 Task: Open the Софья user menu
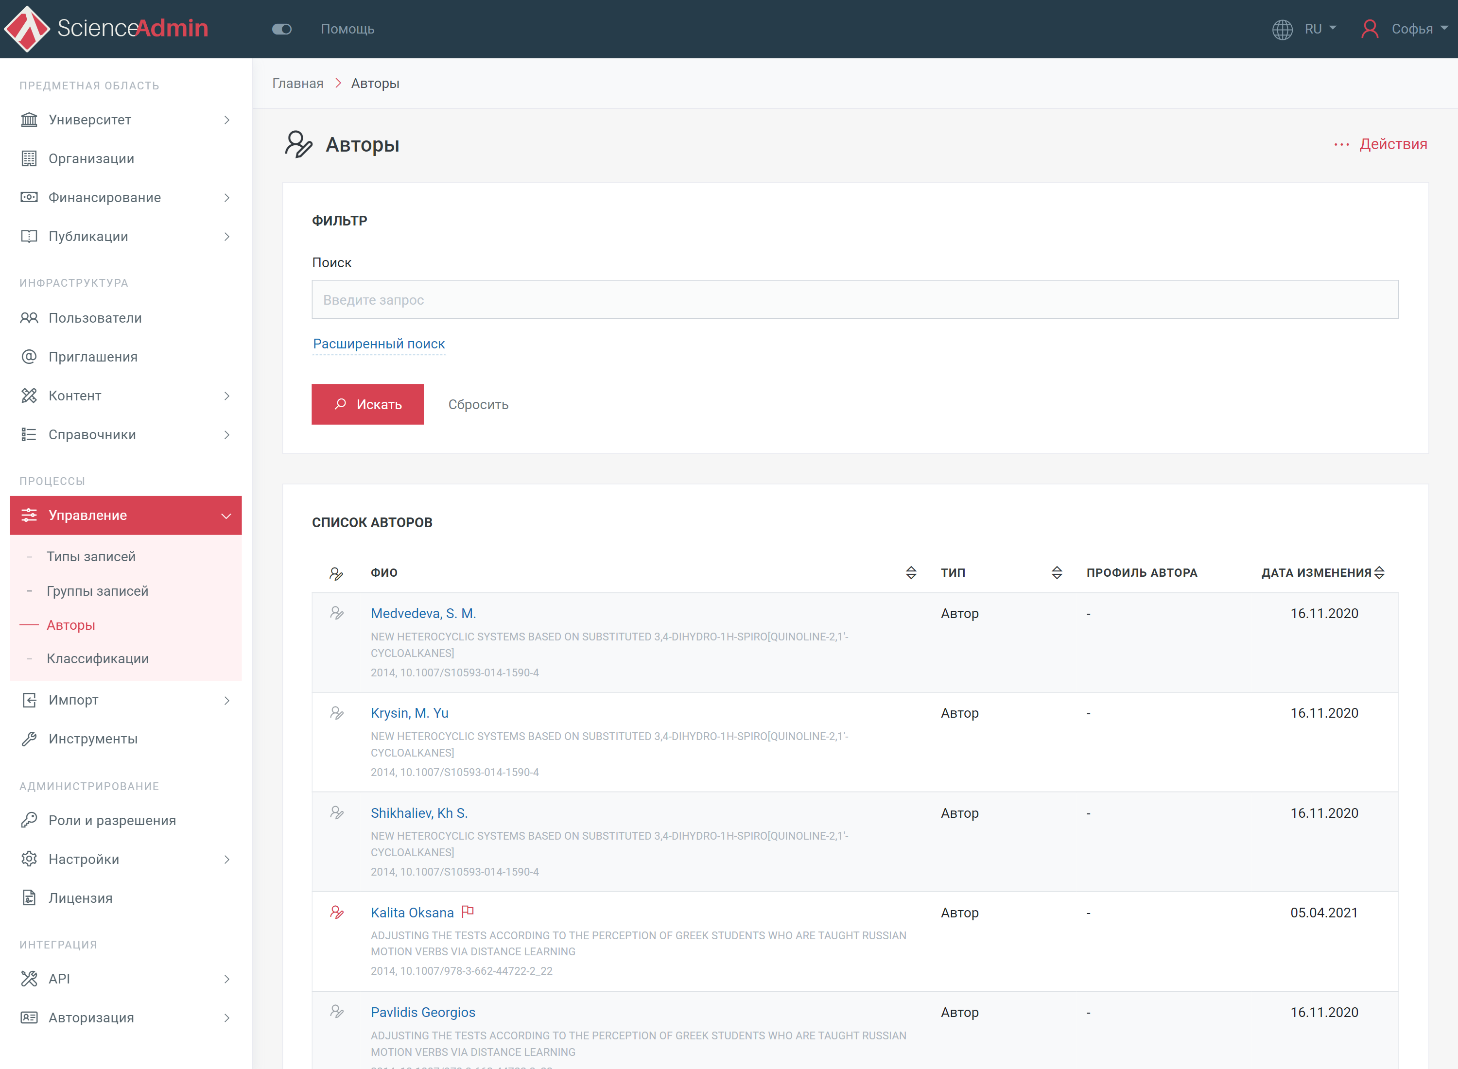coord(1411,29)
